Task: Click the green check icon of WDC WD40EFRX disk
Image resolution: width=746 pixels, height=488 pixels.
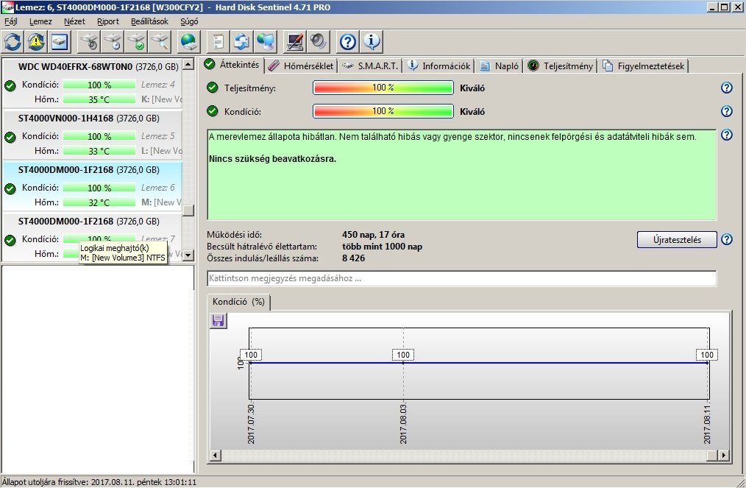Action: [x=10, y=85]
